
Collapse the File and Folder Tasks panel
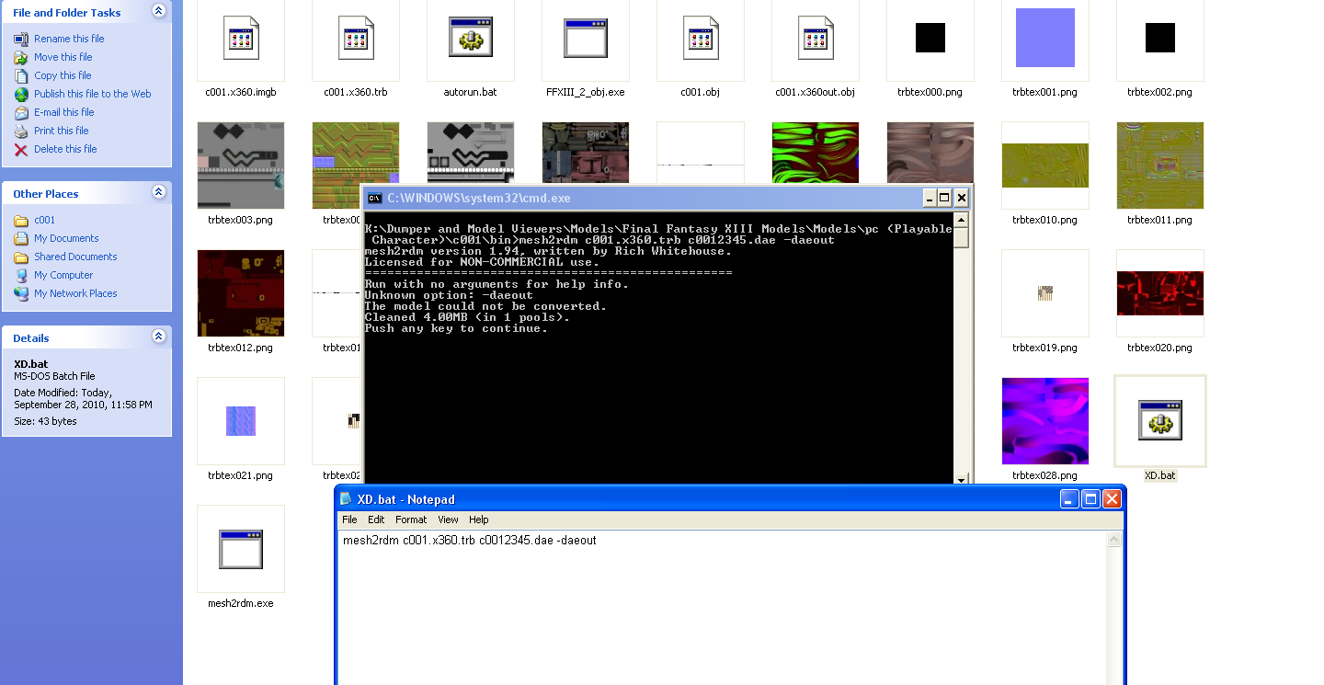158,11
